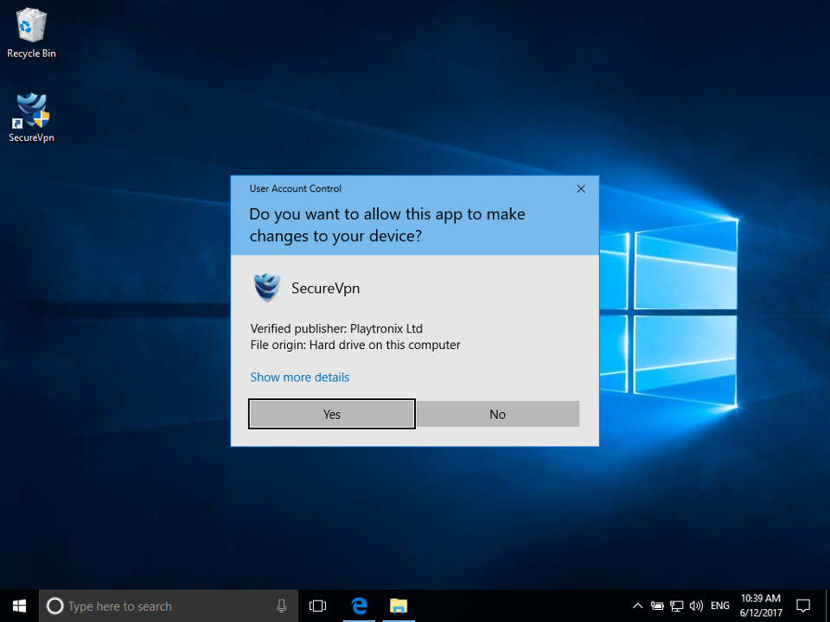This screenshot has height=622, width=830.
Task: Focus the Type here to search box
Action: 169,606
